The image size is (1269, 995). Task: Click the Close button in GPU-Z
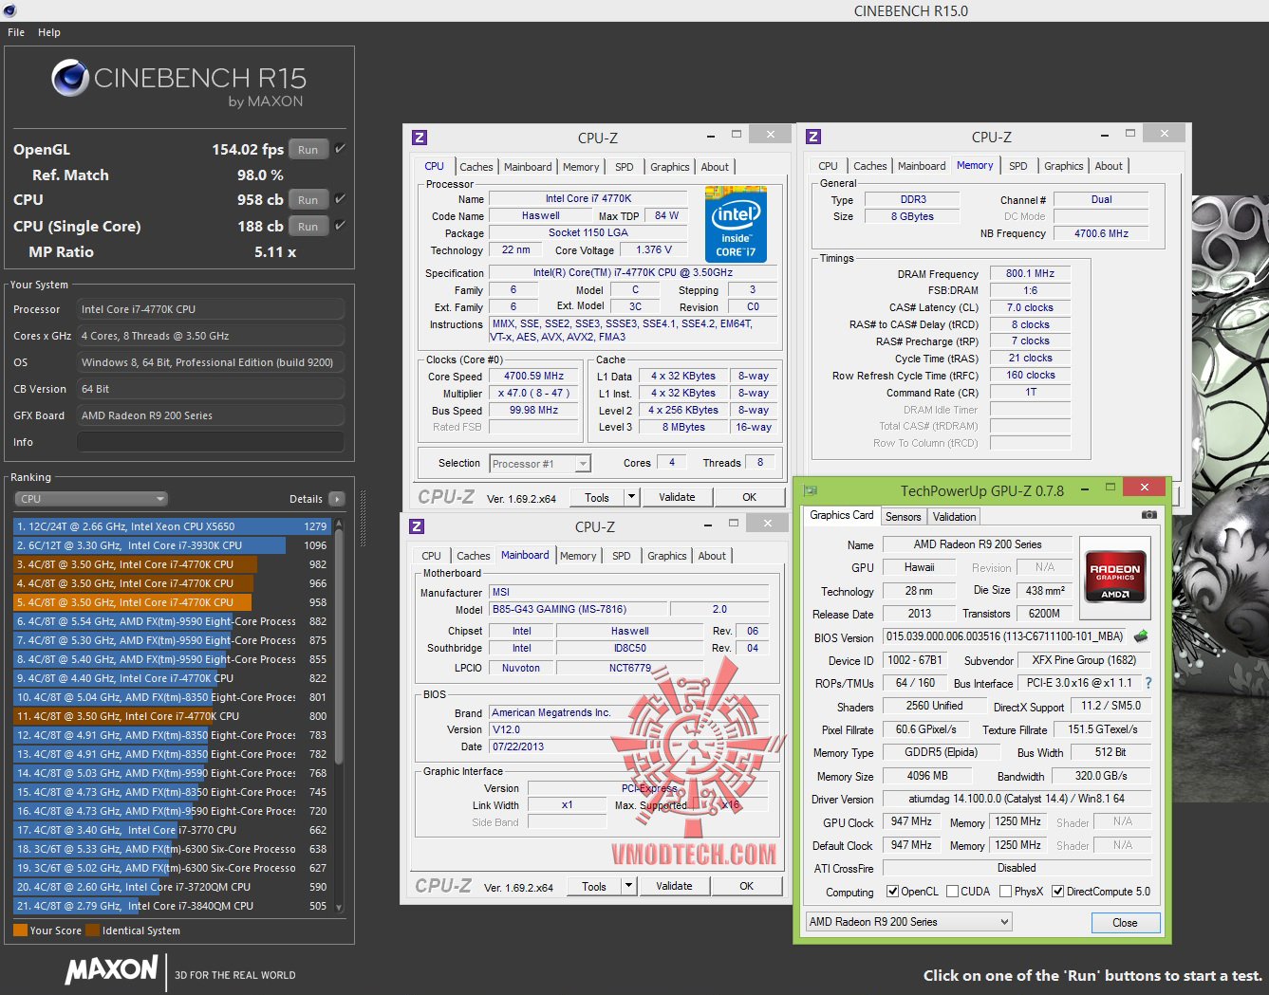click(x=1125, y=923)
